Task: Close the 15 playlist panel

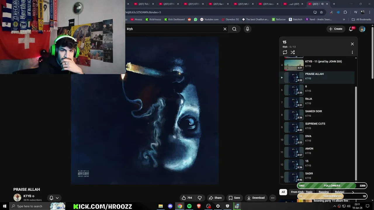Action: tap(352, 44)
